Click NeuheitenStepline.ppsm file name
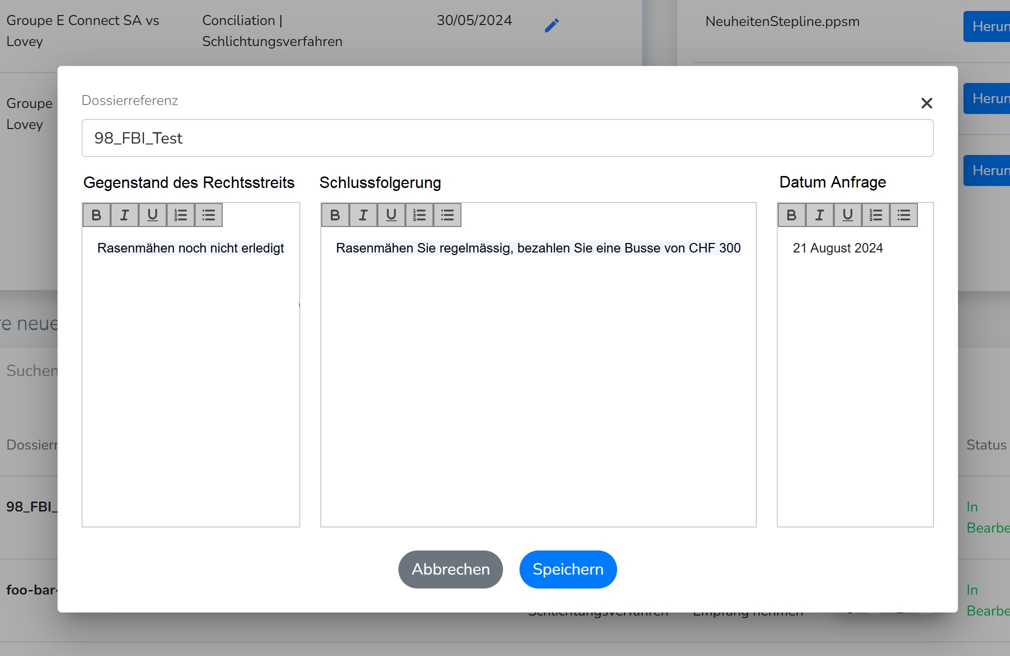Image resolution: width=1010 pixels, height=656 pixels. [782, 21]
